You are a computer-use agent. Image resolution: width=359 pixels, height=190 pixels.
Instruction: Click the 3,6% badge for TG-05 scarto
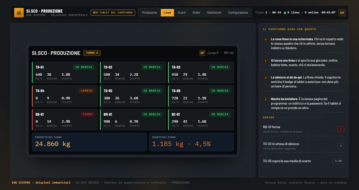[x=338, y=161]
